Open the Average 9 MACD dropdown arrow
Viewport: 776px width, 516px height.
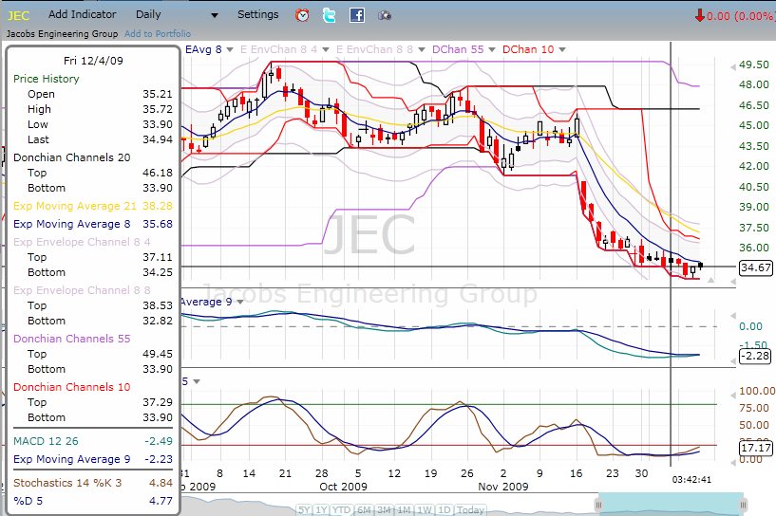(x=240, y=302)
